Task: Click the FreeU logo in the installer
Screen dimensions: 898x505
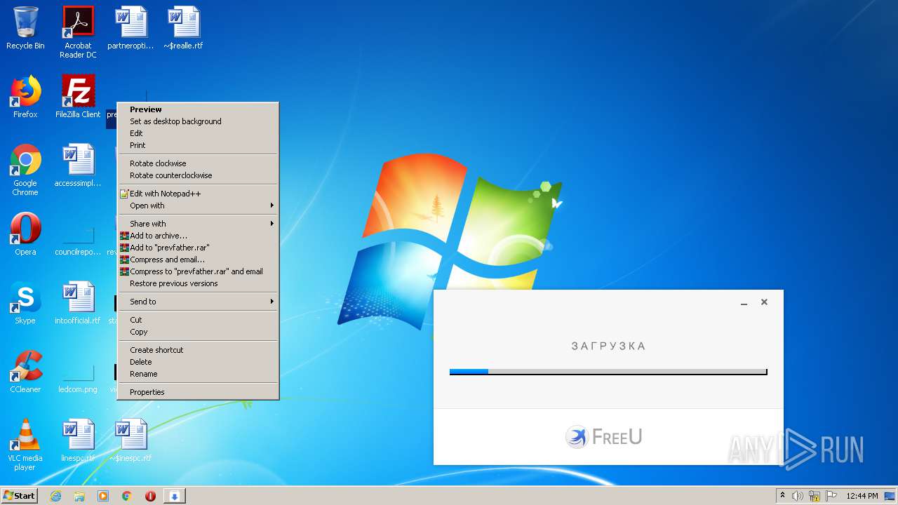Action: click(x=603, y=437)
